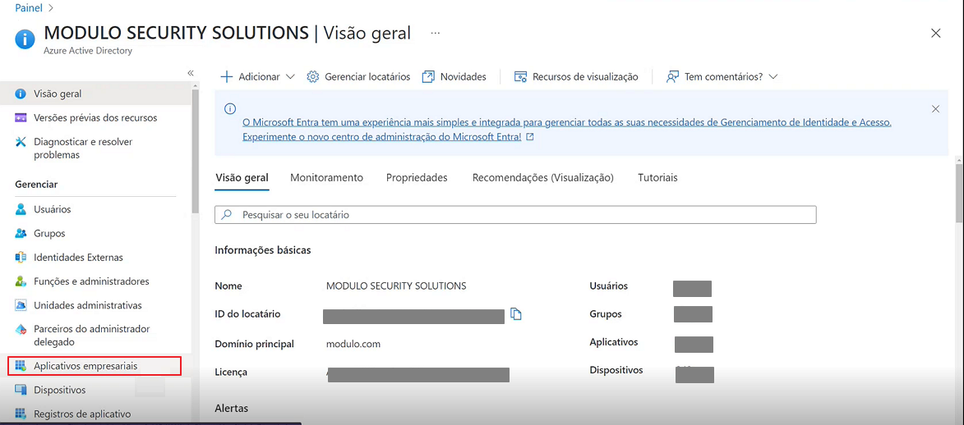Click the Pesquisar o seu locatário search field
The width and height of the screenshot is (964, 425).
515,215
